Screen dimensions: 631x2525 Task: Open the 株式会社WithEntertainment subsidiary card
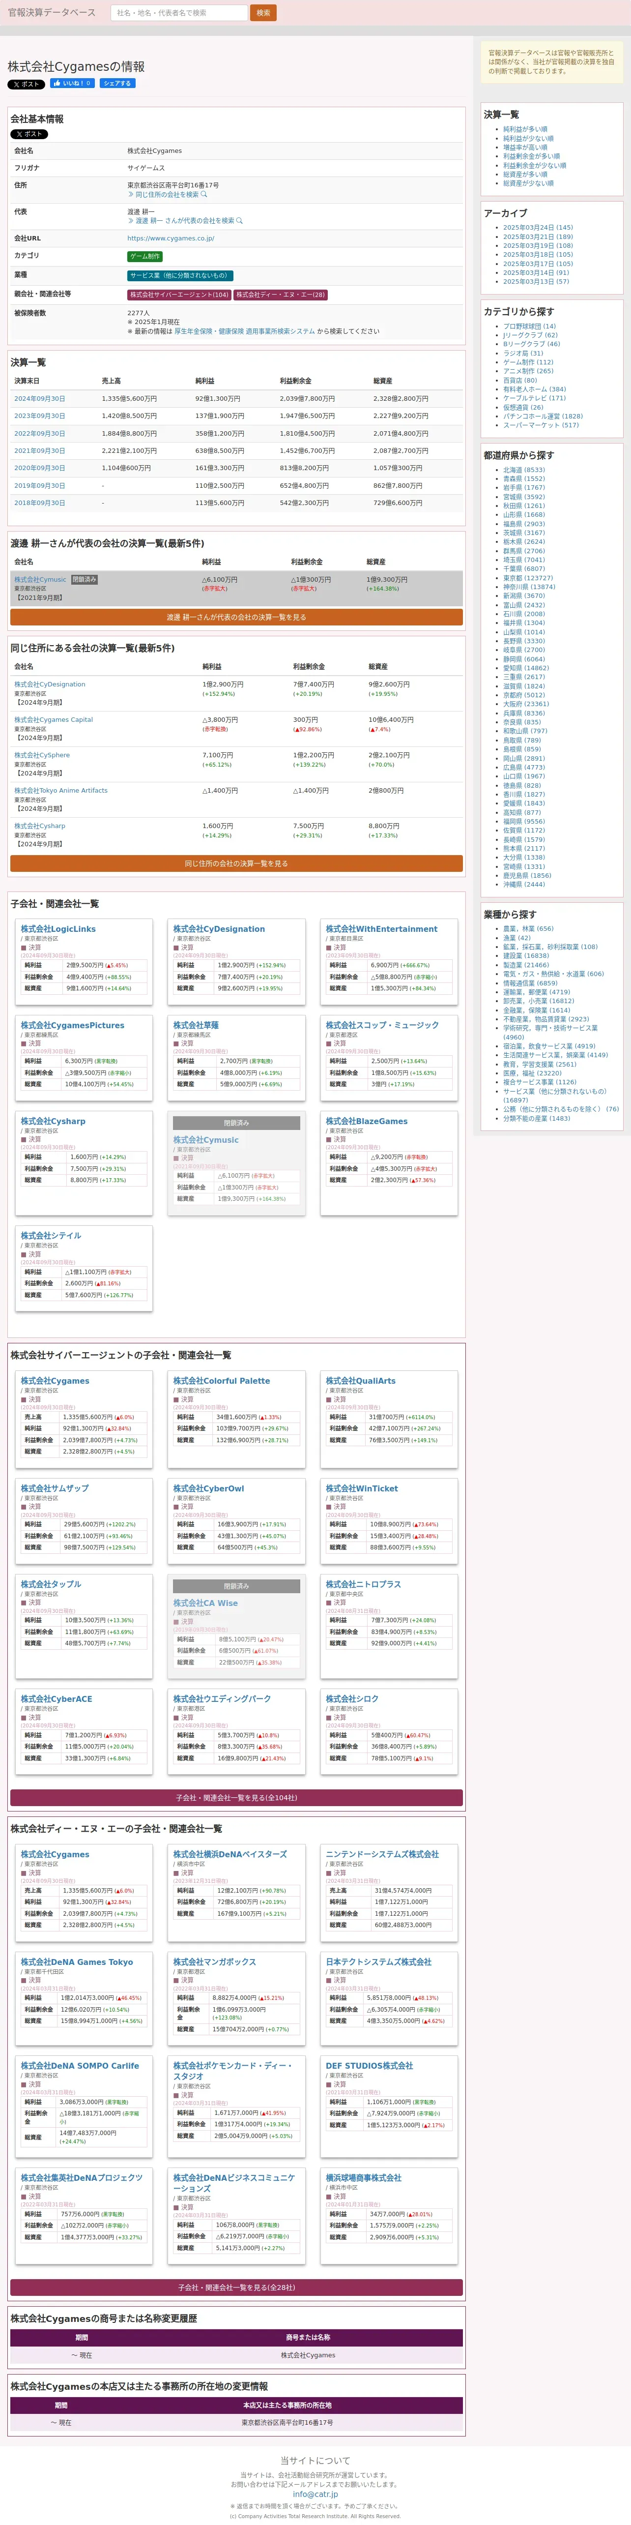[x=382, y=928]
